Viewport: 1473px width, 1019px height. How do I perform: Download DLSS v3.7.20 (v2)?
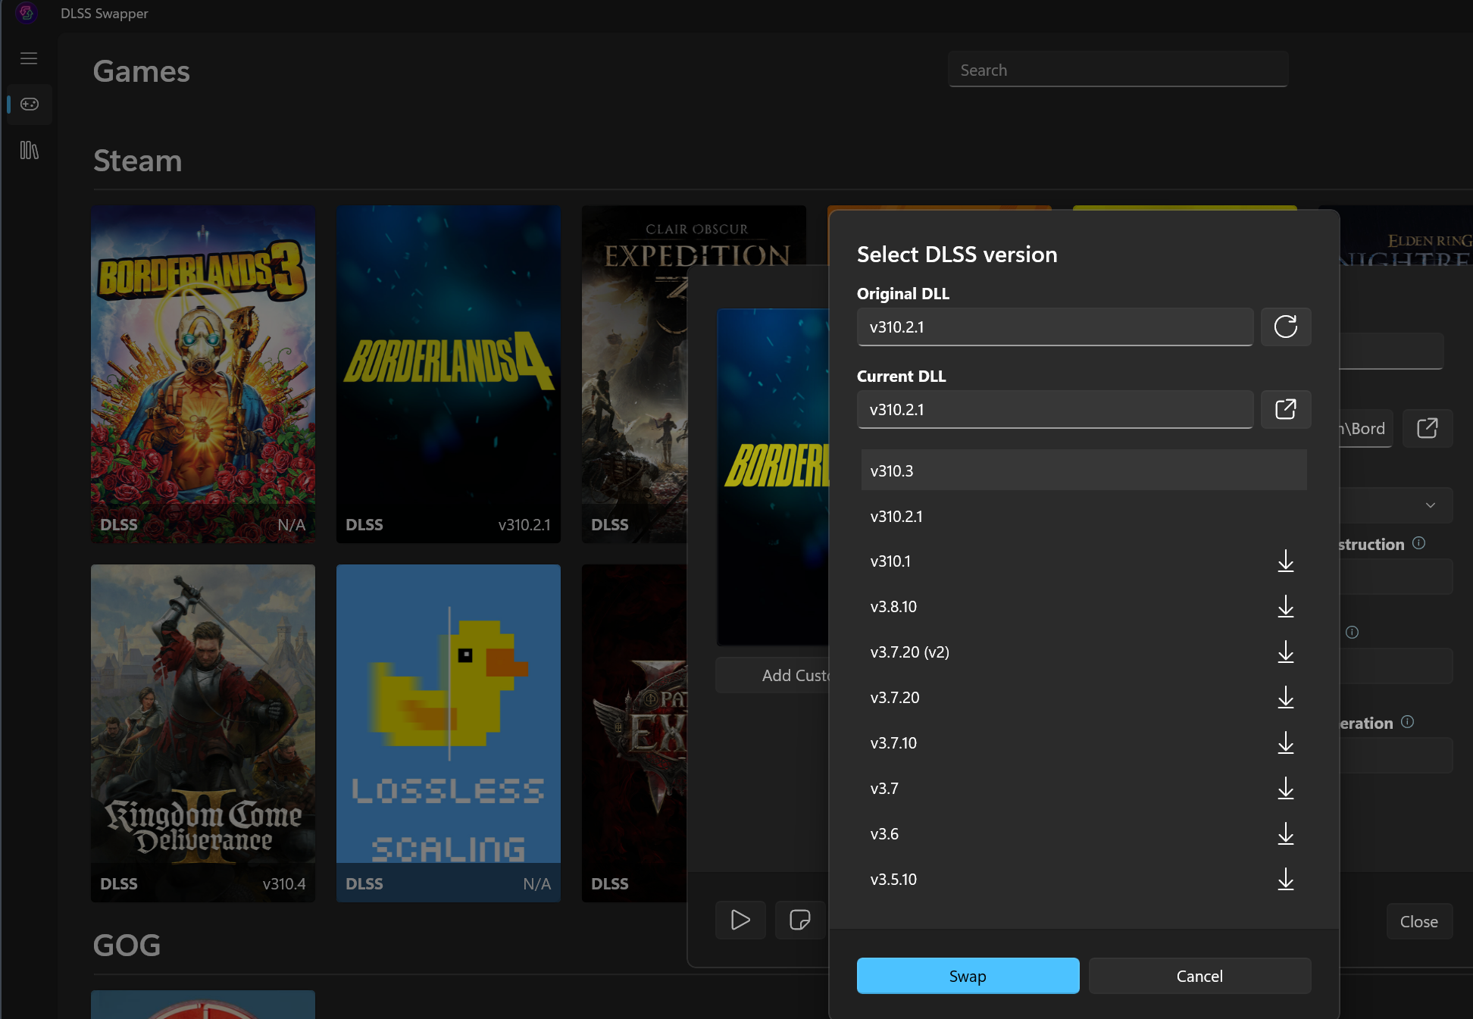point(1285,652)
